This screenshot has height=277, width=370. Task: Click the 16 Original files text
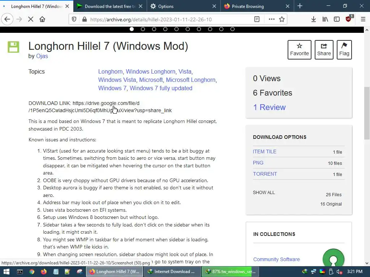pyautogui.click(x=331, y=204)
